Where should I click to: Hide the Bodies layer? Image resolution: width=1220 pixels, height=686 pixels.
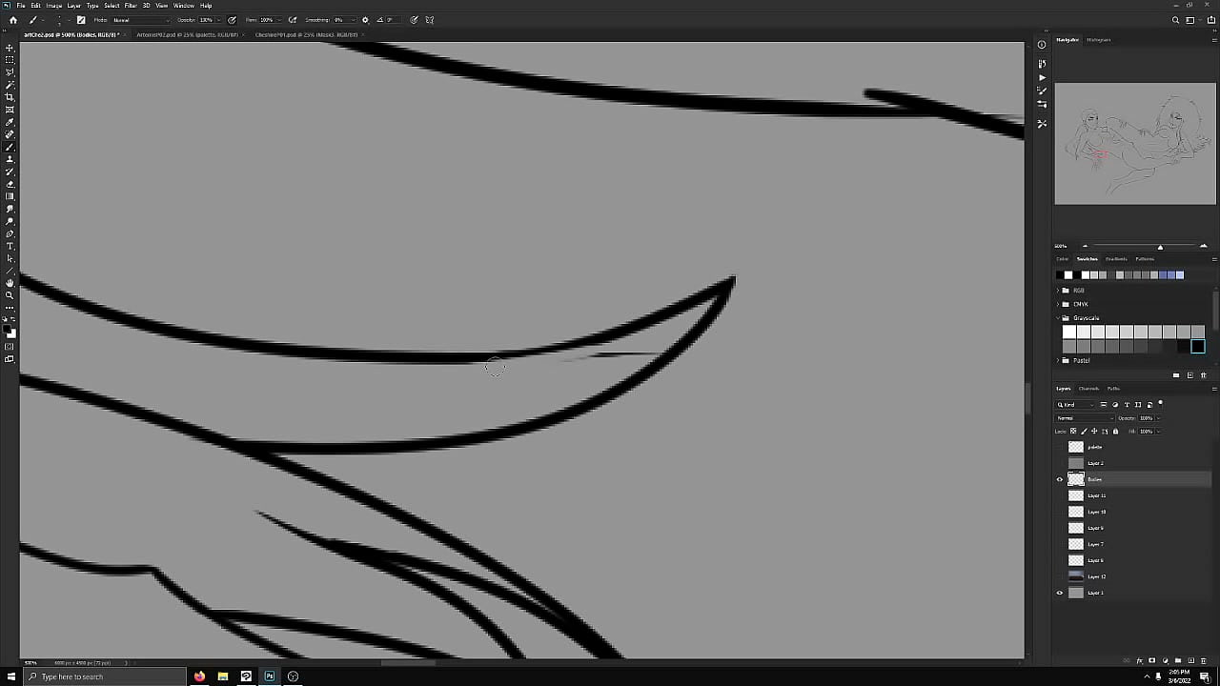point(1059,479)
